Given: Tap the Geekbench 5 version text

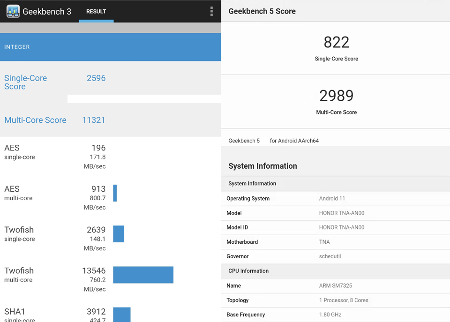Looking at the screenshot, I should 244,141.
